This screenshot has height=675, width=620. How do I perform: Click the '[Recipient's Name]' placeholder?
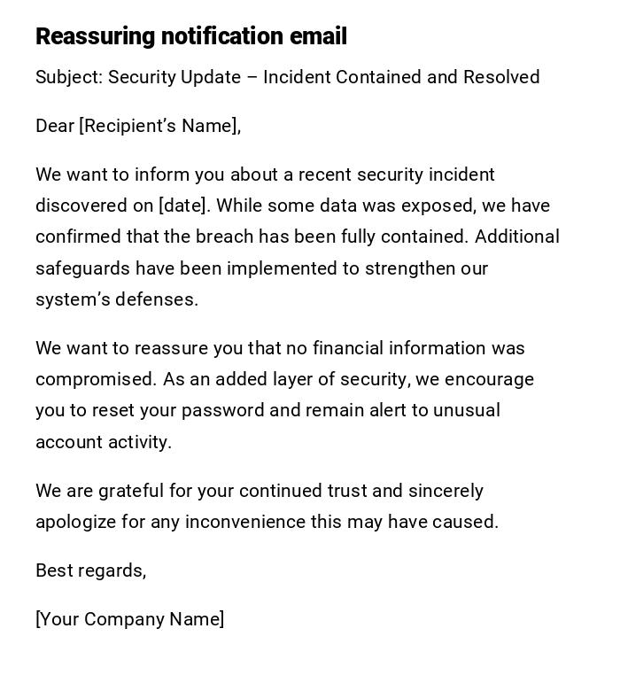[160, 126]
